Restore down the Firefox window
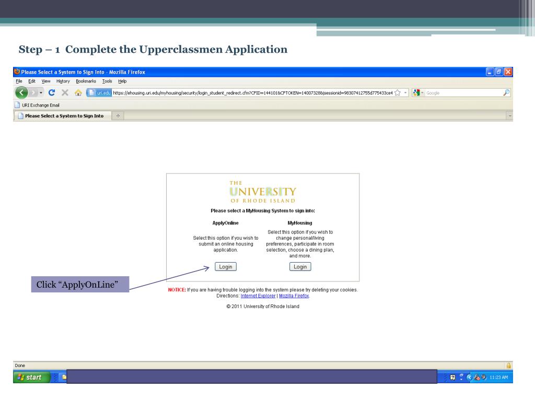535x401 pixels. [499, 72]
